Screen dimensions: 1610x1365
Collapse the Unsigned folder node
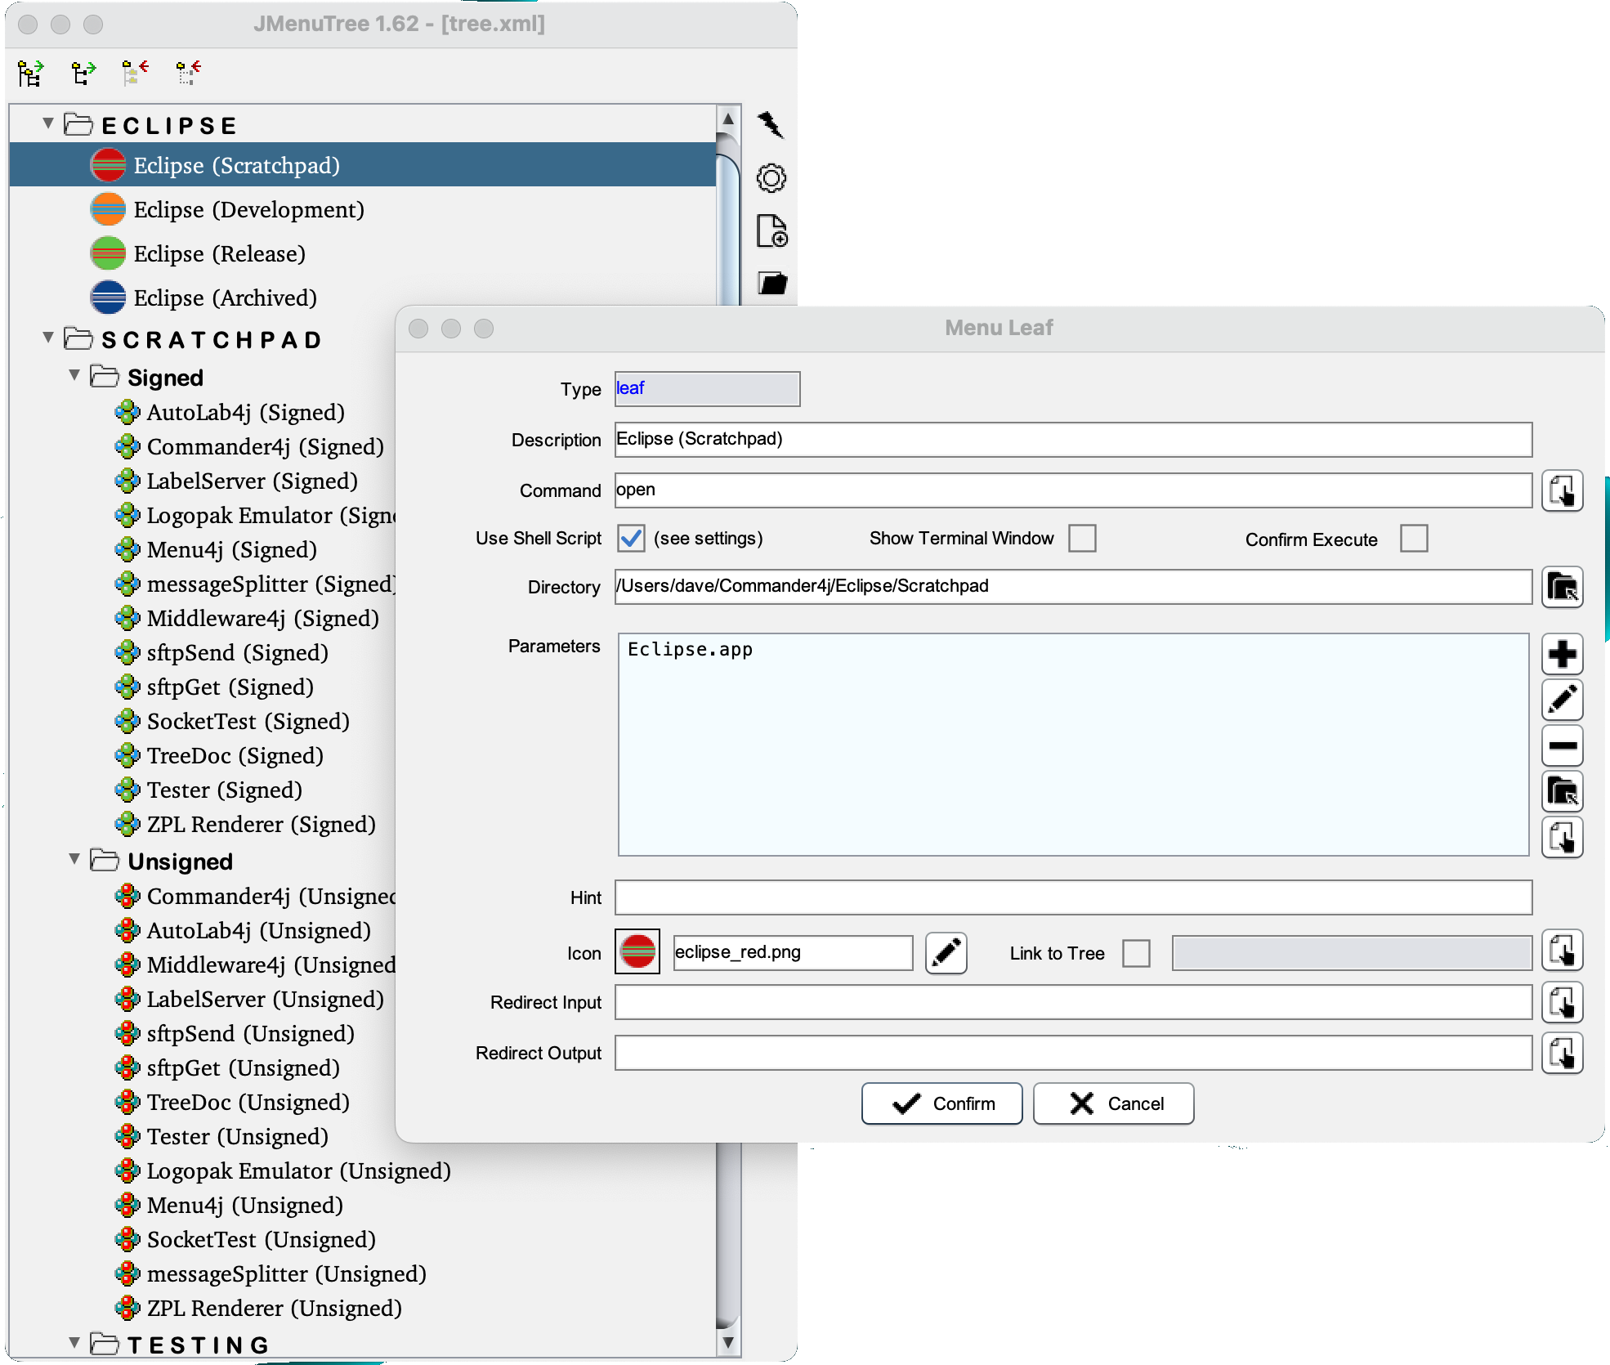74,859
